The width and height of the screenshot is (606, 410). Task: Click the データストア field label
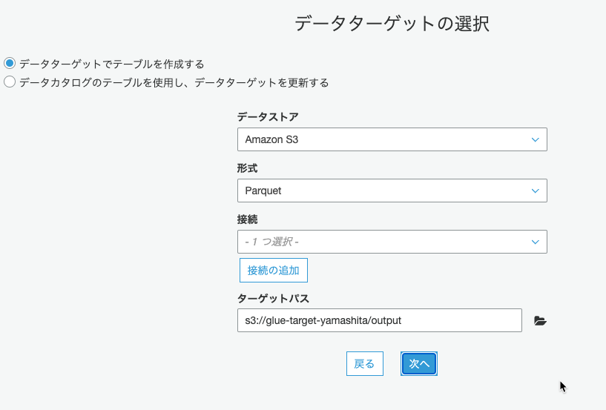[268, 116]
